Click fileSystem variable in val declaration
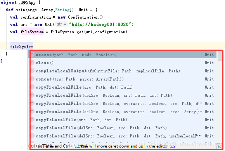This screenshot has width=225, height=151. 32,32
